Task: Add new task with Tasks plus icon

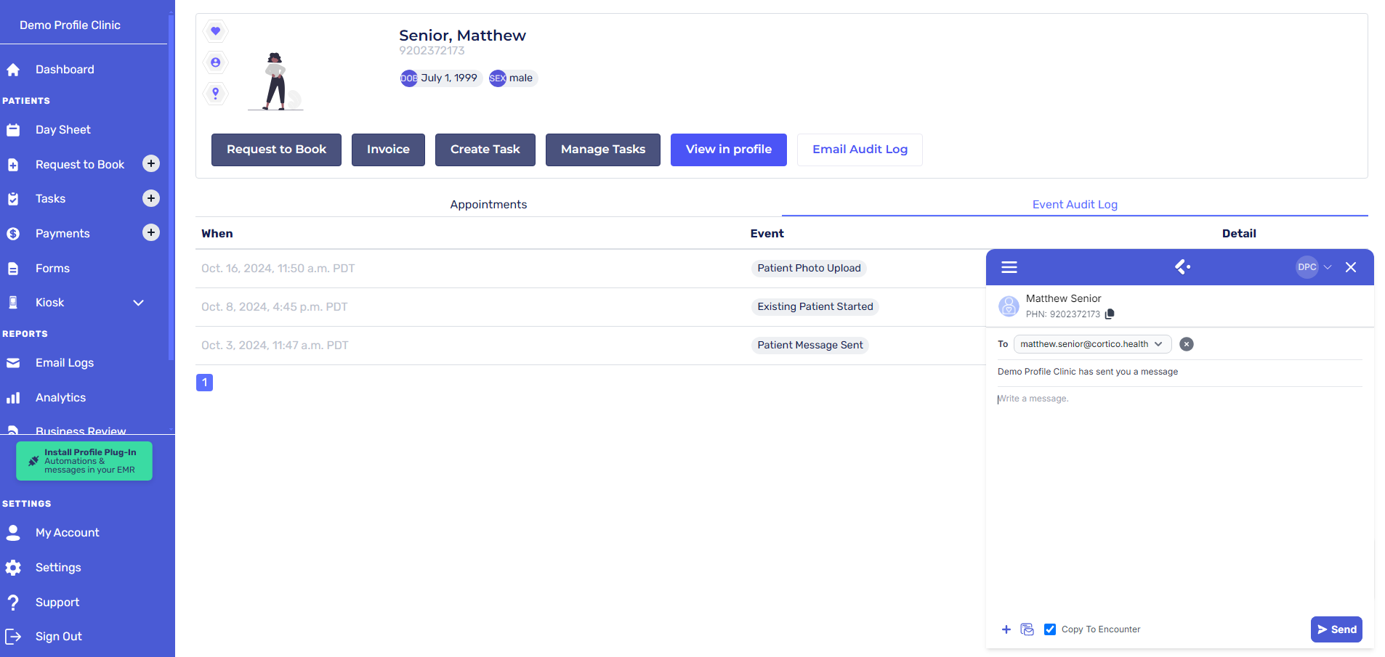Action: point(151,198)
